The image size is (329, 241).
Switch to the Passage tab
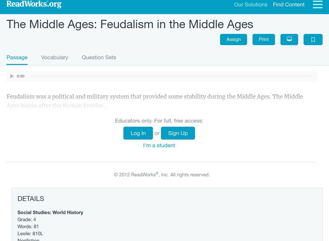pyautogui.click(x=17, y=57)
